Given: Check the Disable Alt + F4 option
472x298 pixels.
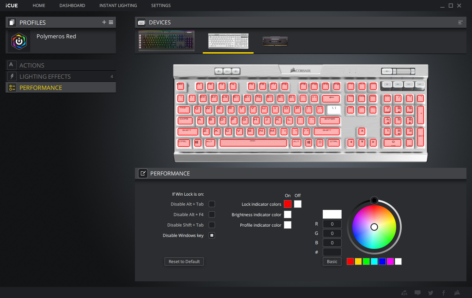Looking at the screenshot, I should tap(211, 214).
